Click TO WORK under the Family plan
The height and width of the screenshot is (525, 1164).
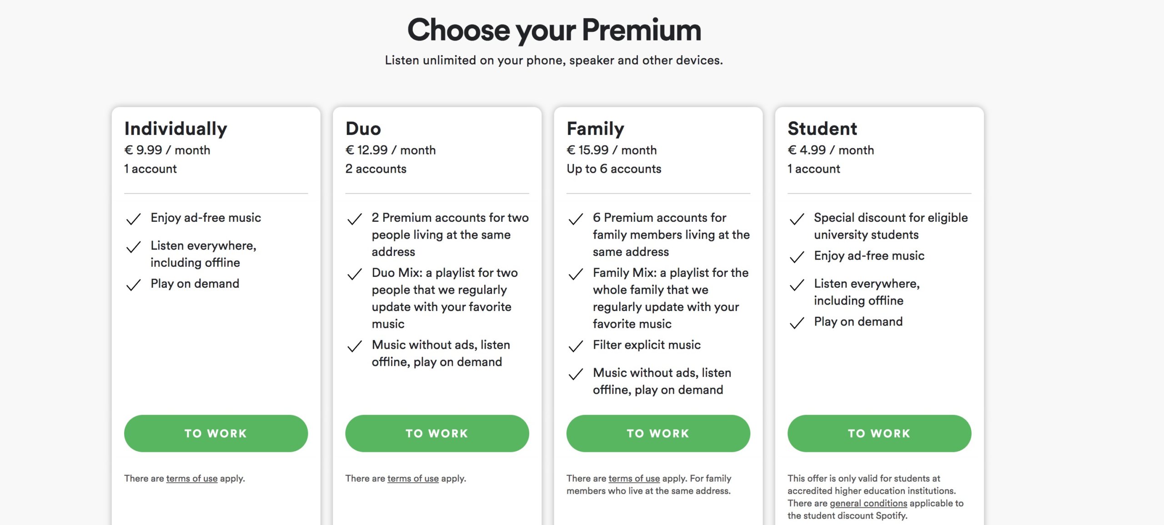point(658,433)
